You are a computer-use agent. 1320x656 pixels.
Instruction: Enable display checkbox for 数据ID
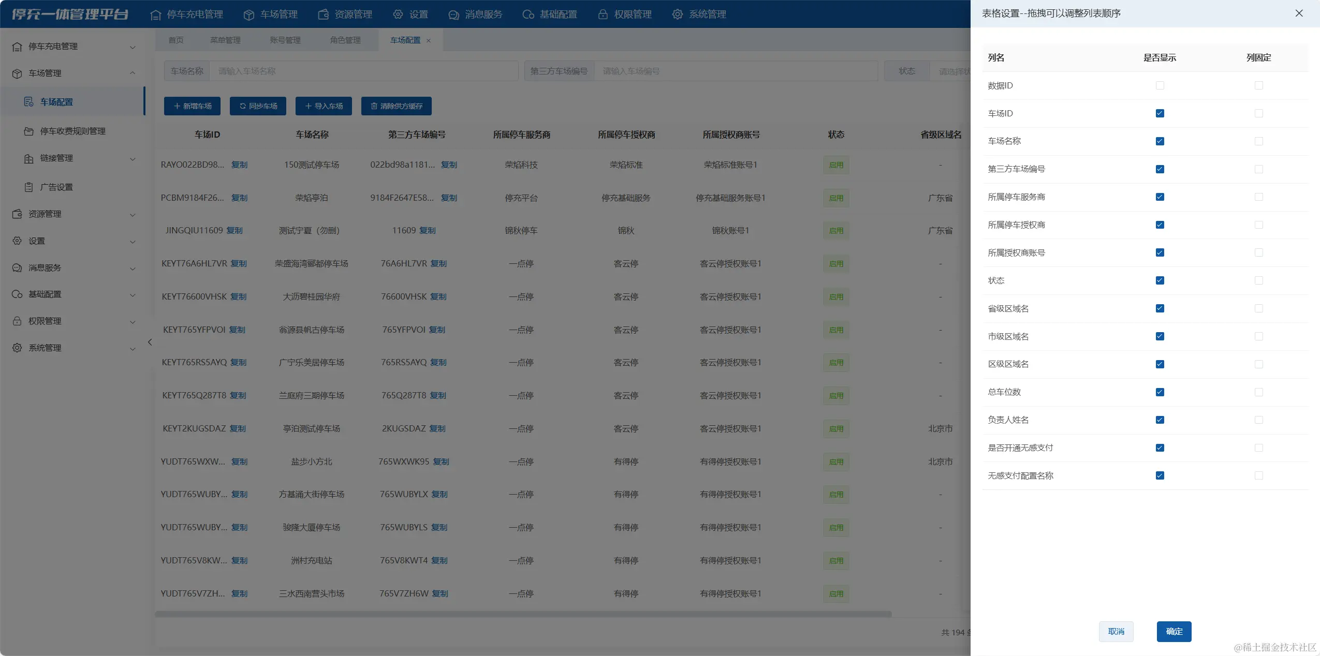(x=1160, y=85)
